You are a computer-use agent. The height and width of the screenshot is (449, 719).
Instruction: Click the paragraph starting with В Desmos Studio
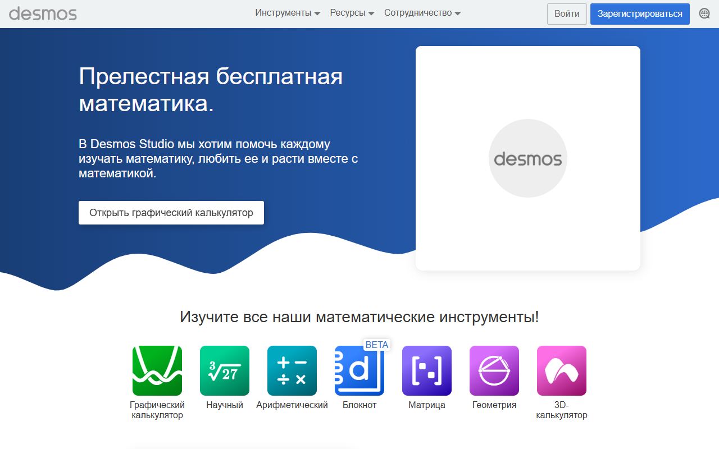219,159
